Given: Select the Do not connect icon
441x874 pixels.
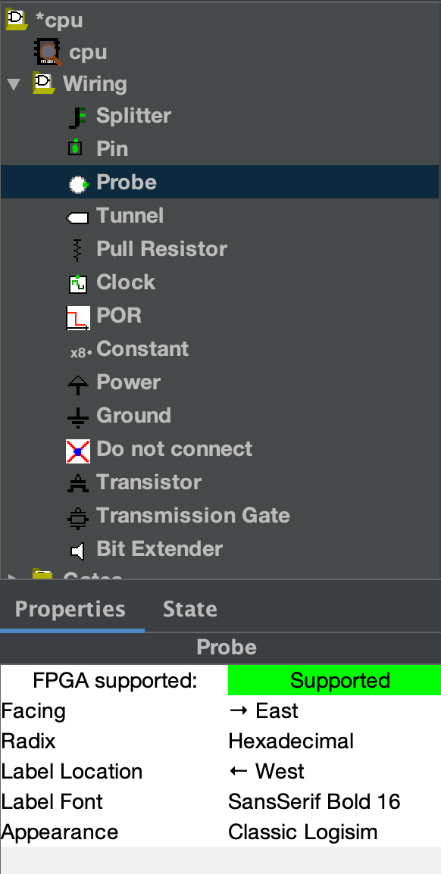Looking at the screenshot, I should click(x=76, y=448).
